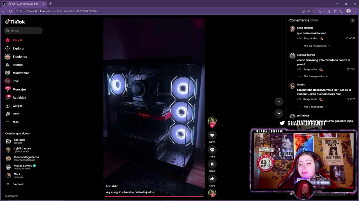The height and width of the screenshot is (201, 359).
Task: Focus the Buscar search field
Action: pos(23,30)
